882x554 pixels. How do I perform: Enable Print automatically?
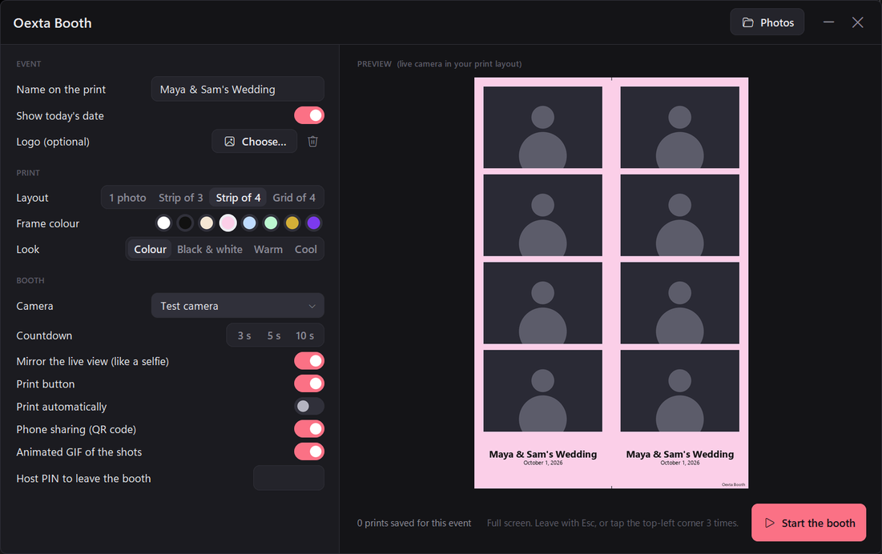tap(309, 406)
